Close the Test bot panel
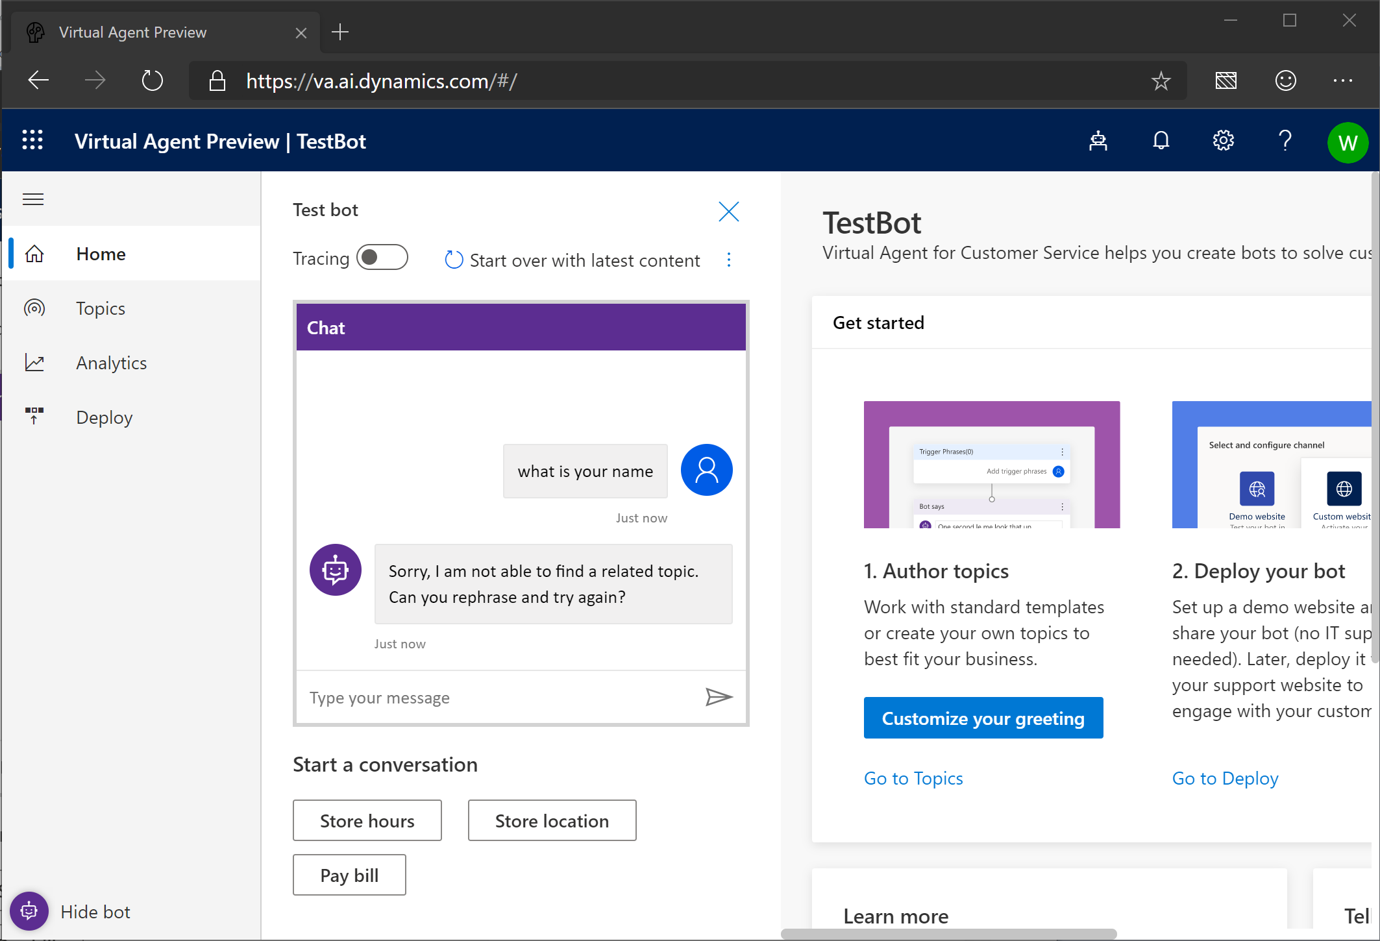Viewport: 1380px width, 941px height. coord(728,212)
